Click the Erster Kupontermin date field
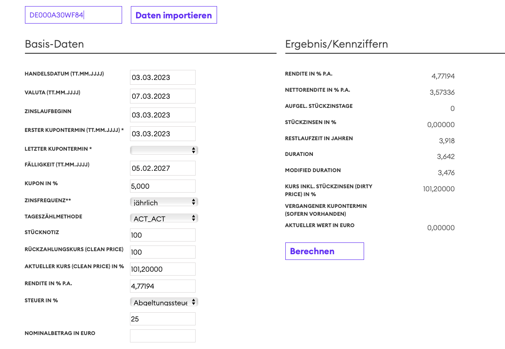The width and height of the screenshot is (505, 349). coord(162,134)
